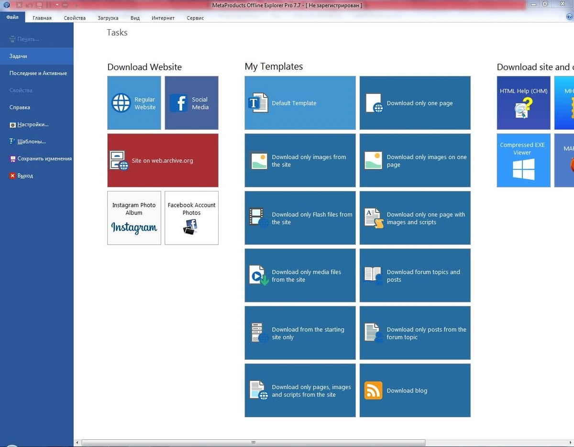Choose Download only one page with images and scripts
Image resolution: width=574 pixels, height=447 pixels.
click(x=415, y=218)
